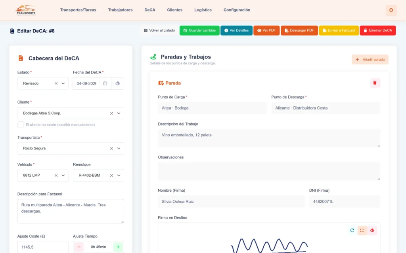
Task: Click Ver PDF button
Action: coord(266,30)
